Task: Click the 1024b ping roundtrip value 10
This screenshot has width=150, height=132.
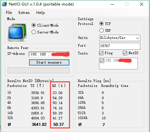Action: (x=104, y=118)
